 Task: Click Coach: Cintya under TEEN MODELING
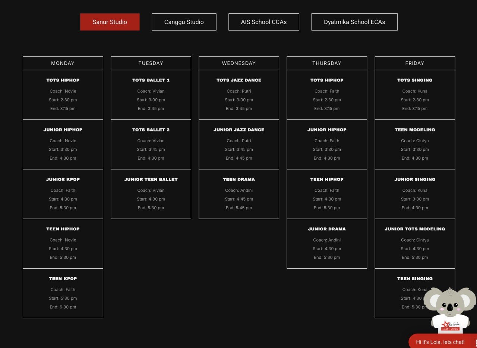415,141
